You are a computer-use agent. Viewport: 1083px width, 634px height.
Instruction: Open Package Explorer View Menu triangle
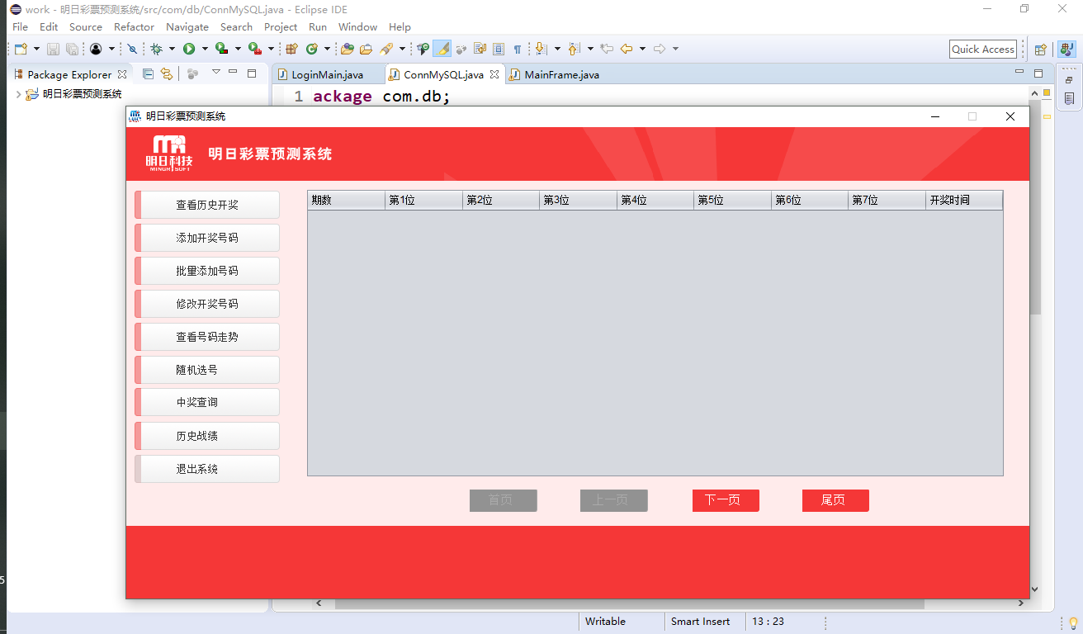[x=216, y=72]
